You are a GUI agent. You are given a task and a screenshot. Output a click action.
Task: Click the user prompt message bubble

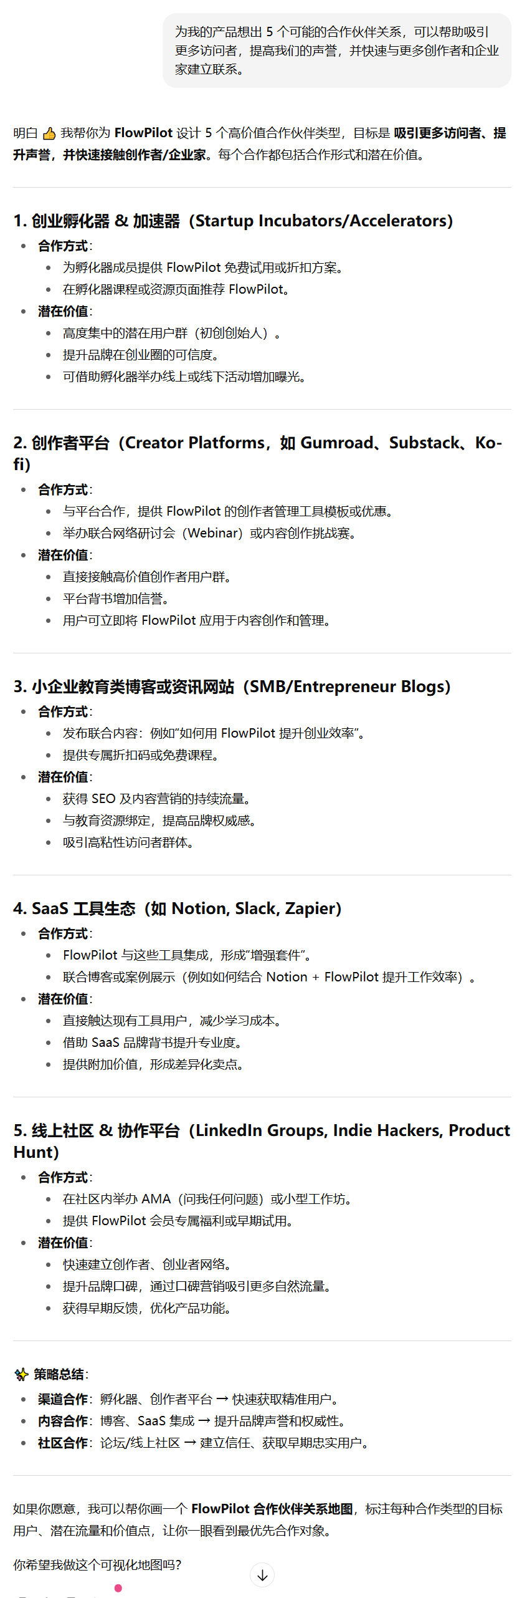337,51
